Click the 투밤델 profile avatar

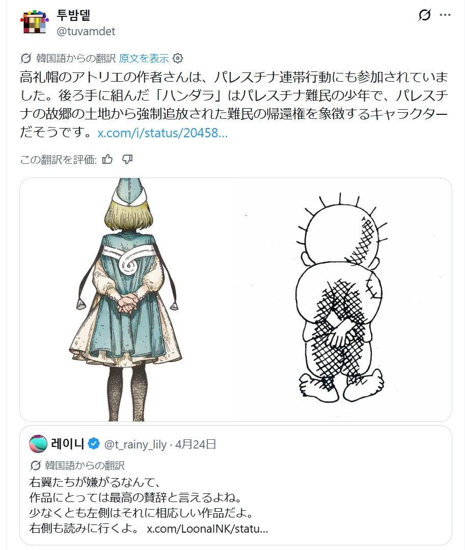coord(34,22)
